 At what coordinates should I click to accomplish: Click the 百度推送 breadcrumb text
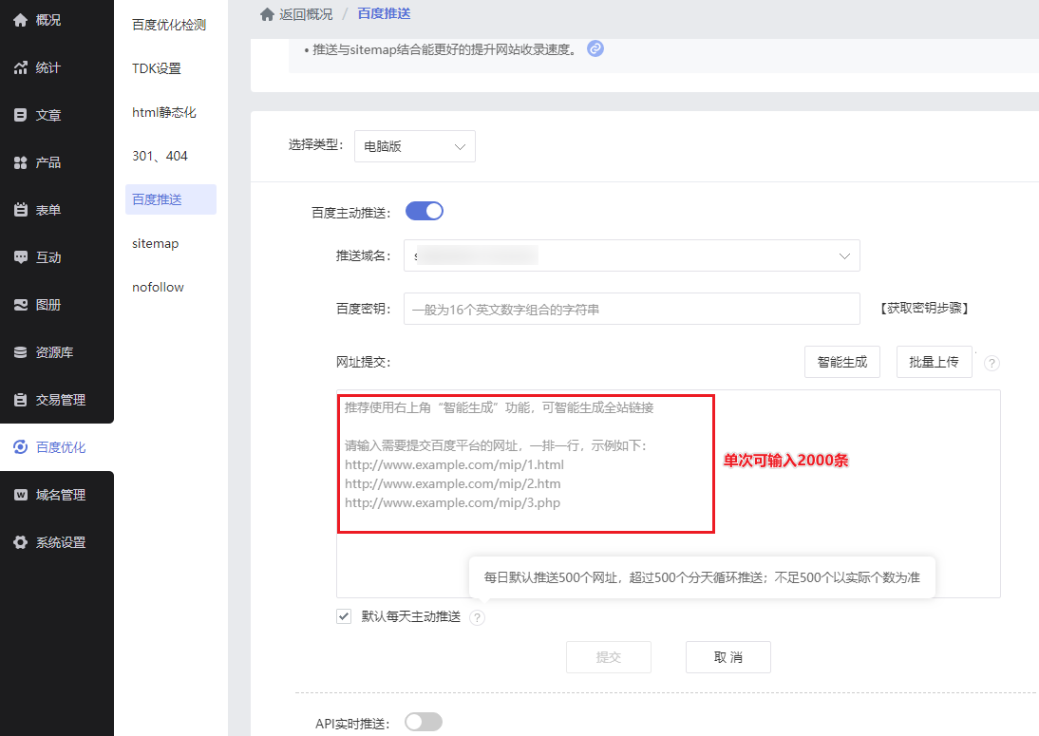pos(384,14)
